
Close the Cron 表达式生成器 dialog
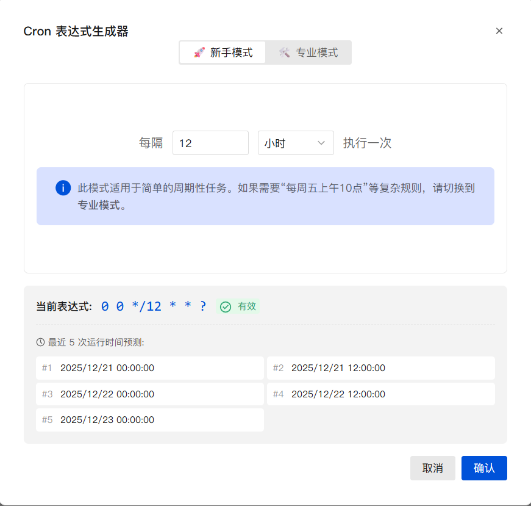(x=499, y=31)
